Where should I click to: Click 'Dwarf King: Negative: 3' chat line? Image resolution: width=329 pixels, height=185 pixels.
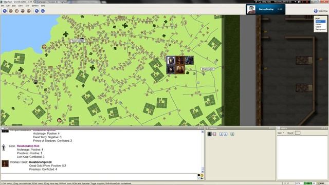47,137
